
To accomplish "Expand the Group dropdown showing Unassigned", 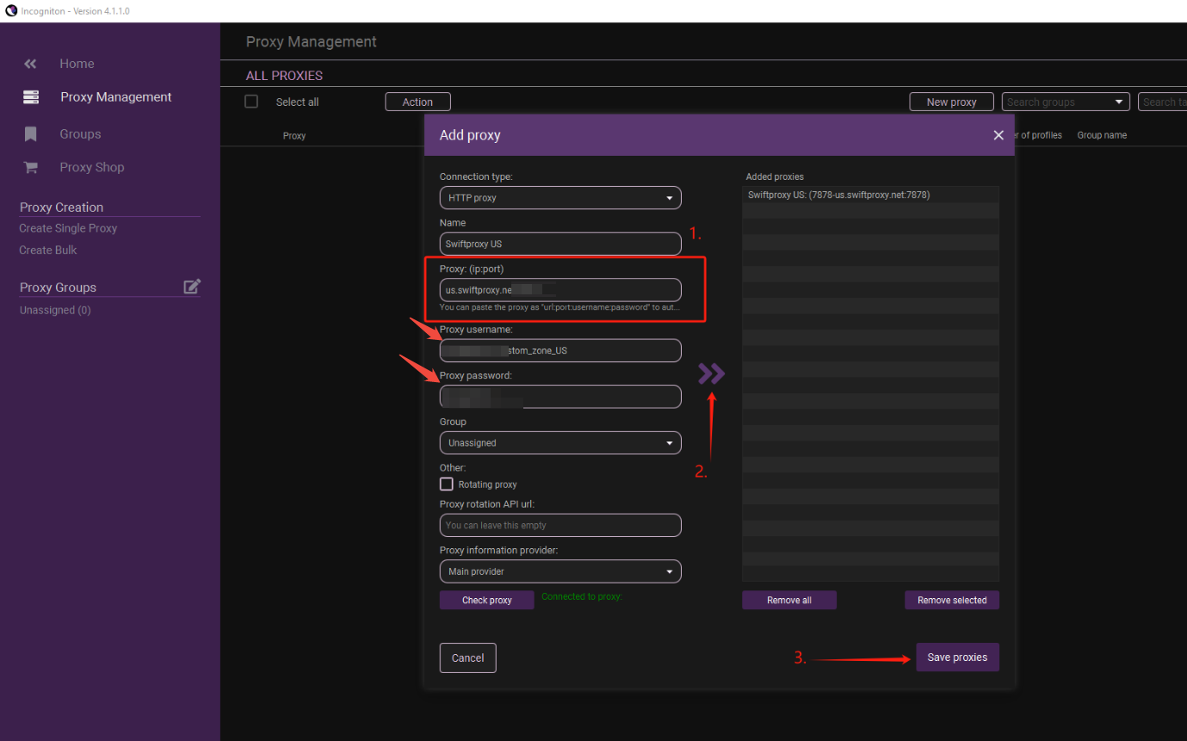I will click(559, 443).
